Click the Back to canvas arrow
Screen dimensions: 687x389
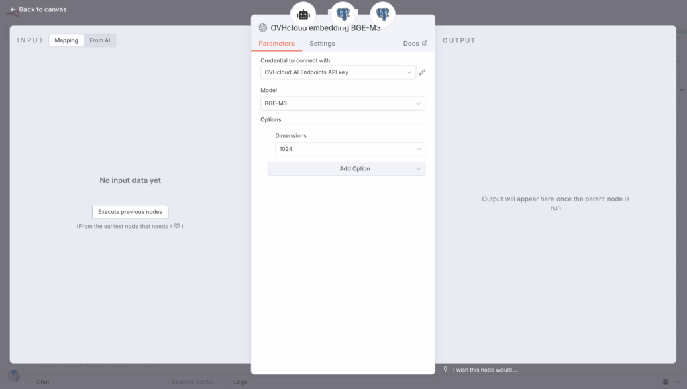click(13, 9)
